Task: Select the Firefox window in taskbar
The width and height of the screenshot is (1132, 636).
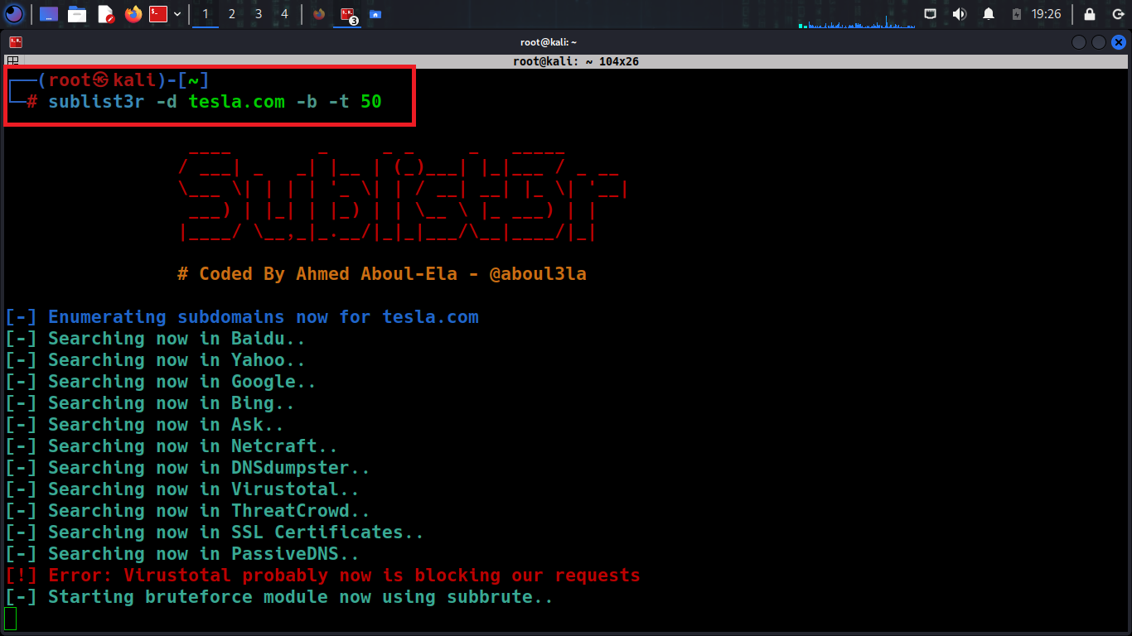Action: pyautogui.click(x=319, y=14)
